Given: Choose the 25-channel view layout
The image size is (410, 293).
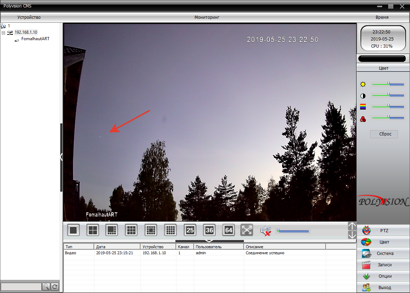Looking at the screenshot, I should (190, 230).
